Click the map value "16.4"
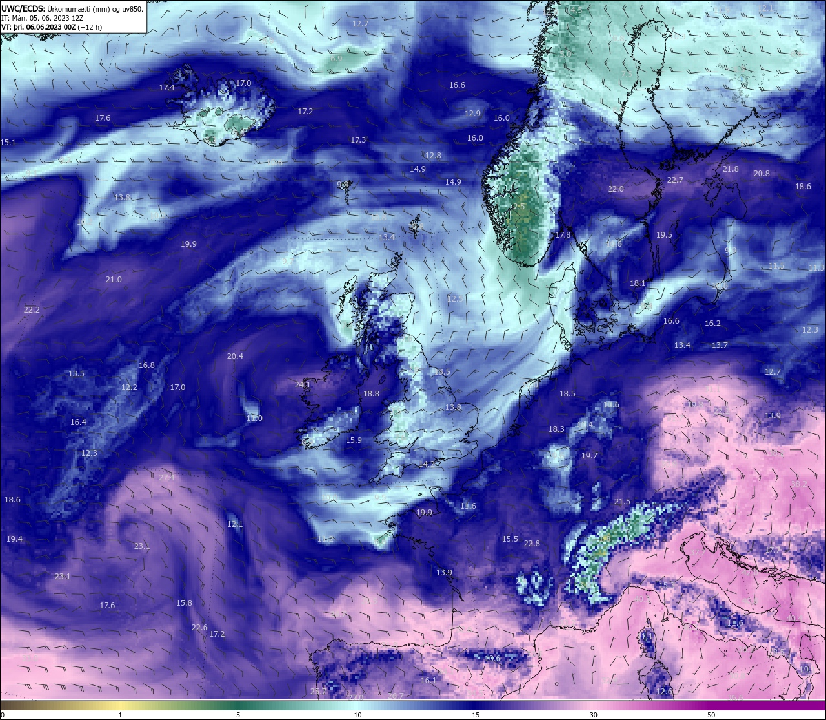826x720 pixels. pyautogui.click(x=78, y=422)
